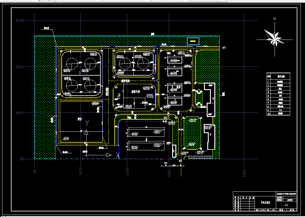Select number 10 label beside small circle

pos(119,95)
